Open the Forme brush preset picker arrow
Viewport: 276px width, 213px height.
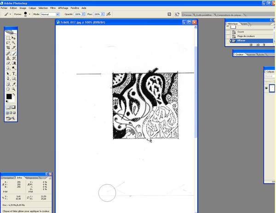click(x=29, y=14)
